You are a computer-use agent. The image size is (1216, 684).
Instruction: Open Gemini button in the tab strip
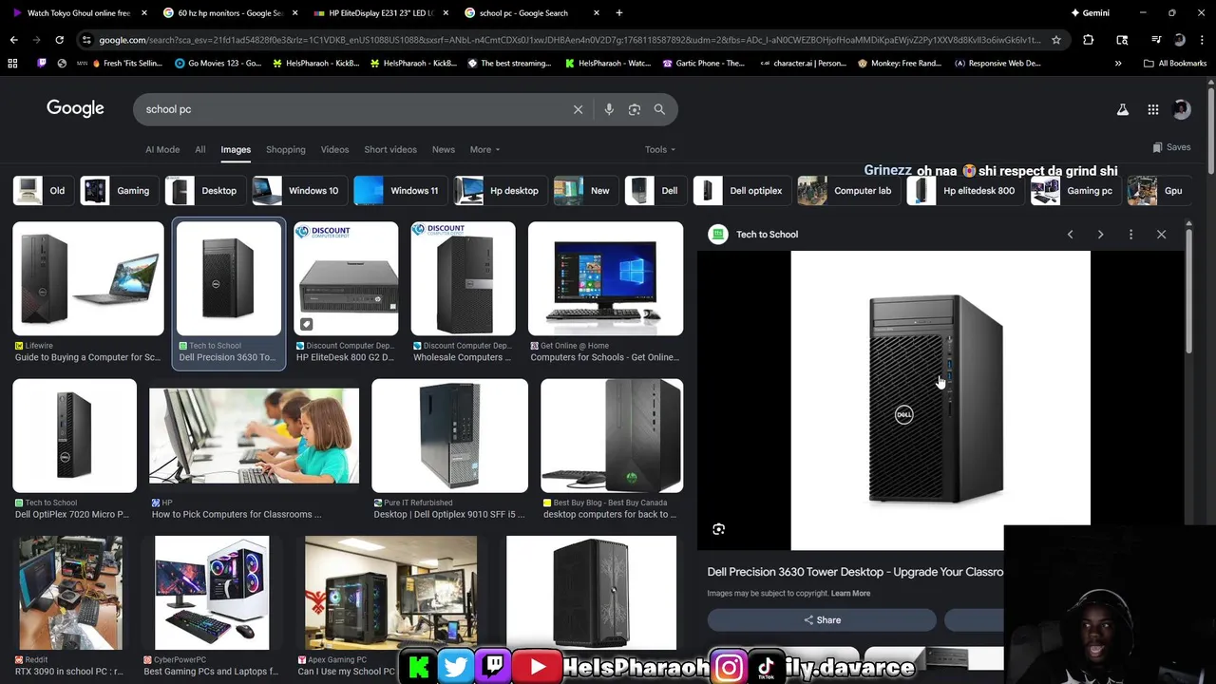[1090, 13]
